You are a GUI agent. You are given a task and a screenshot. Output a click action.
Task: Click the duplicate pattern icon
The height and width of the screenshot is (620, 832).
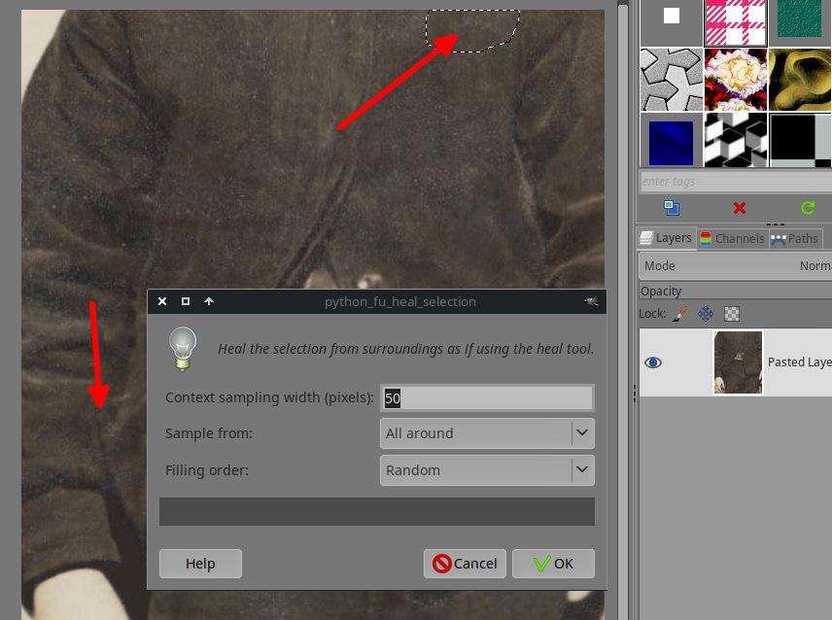pos(672,208)
